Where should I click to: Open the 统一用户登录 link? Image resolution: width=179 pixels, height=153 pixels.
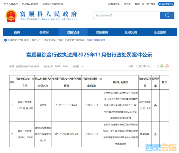[148, 4]
